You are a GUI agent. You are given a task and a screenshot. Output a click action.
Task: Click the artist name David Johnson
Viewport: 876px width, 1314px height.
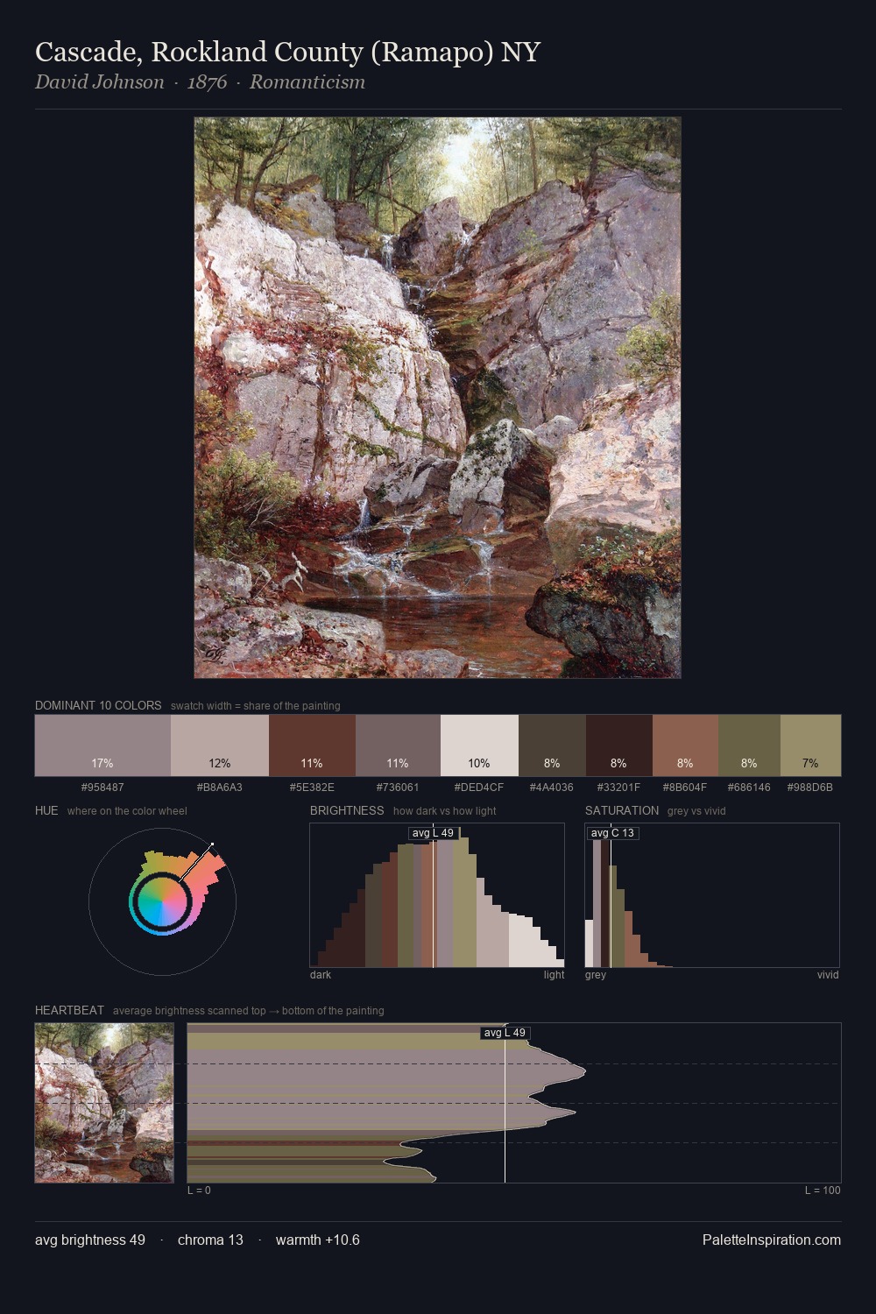100,82
